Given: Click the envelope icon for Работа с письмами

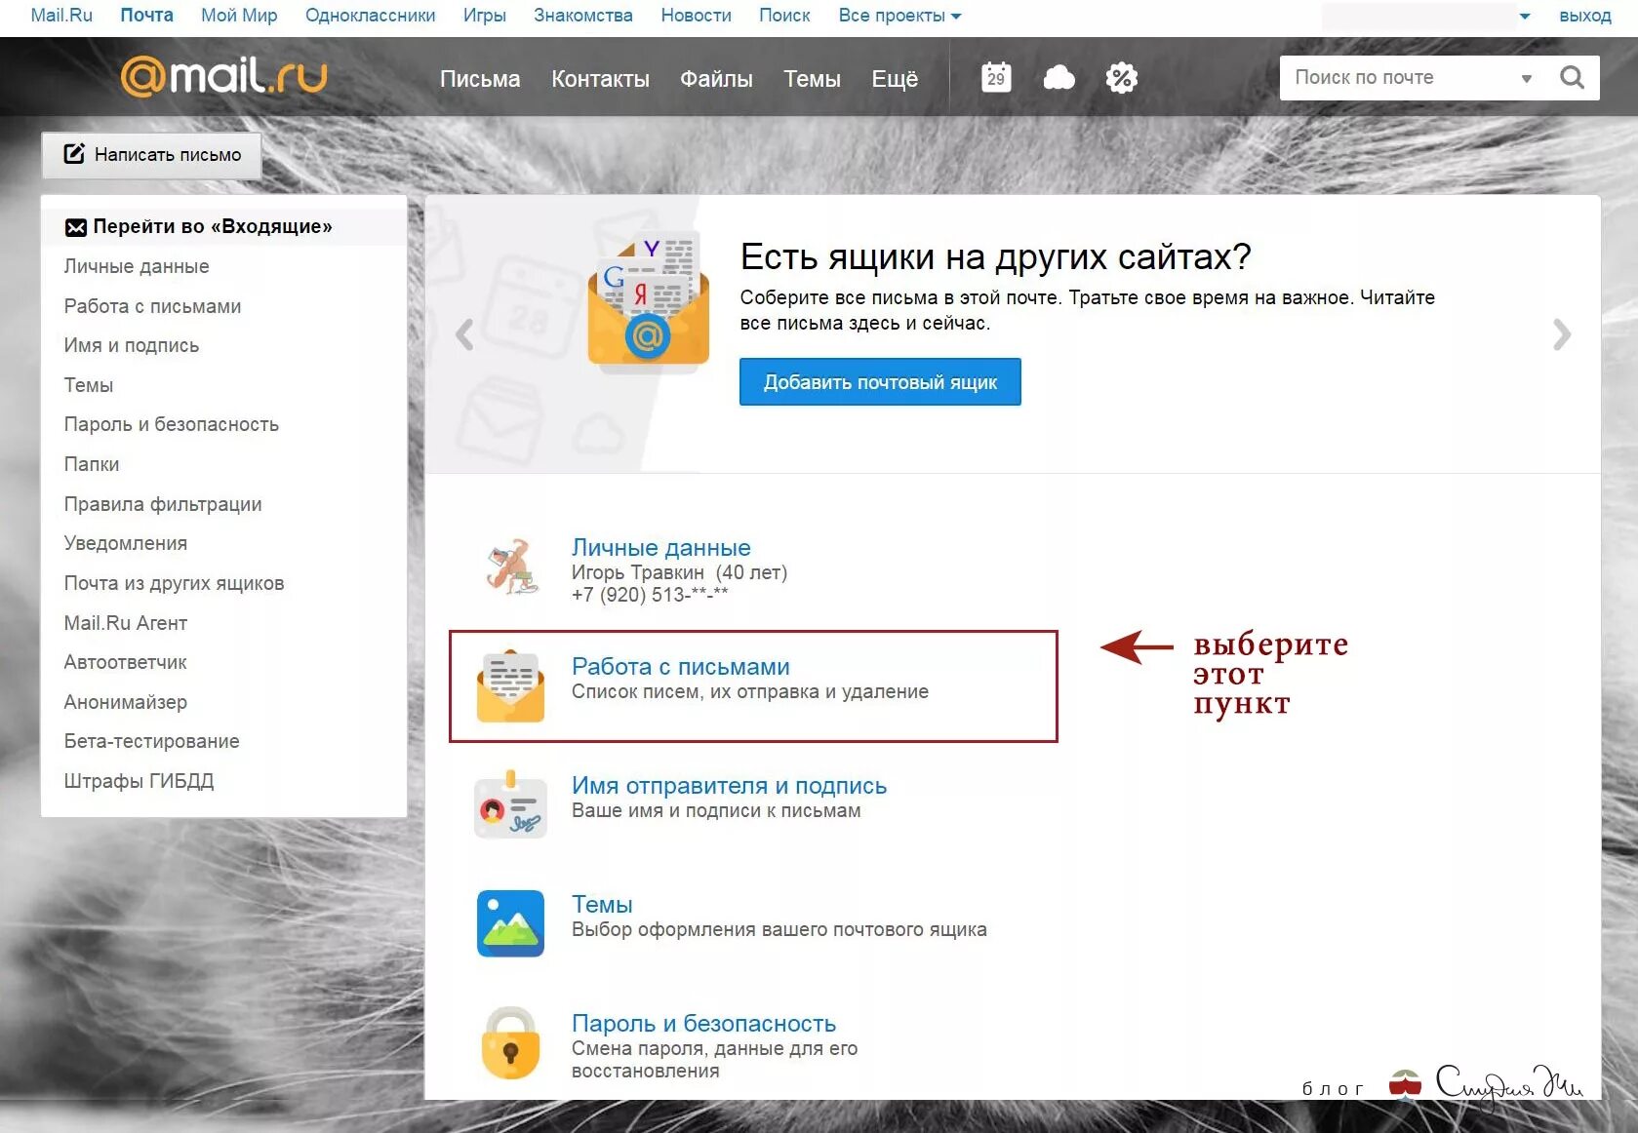Looking at the screenshot, I should tap(510, 686).
